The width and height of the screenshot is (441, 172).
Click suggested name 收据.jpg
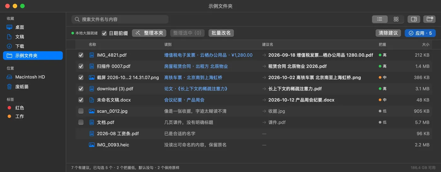[277, 111]
